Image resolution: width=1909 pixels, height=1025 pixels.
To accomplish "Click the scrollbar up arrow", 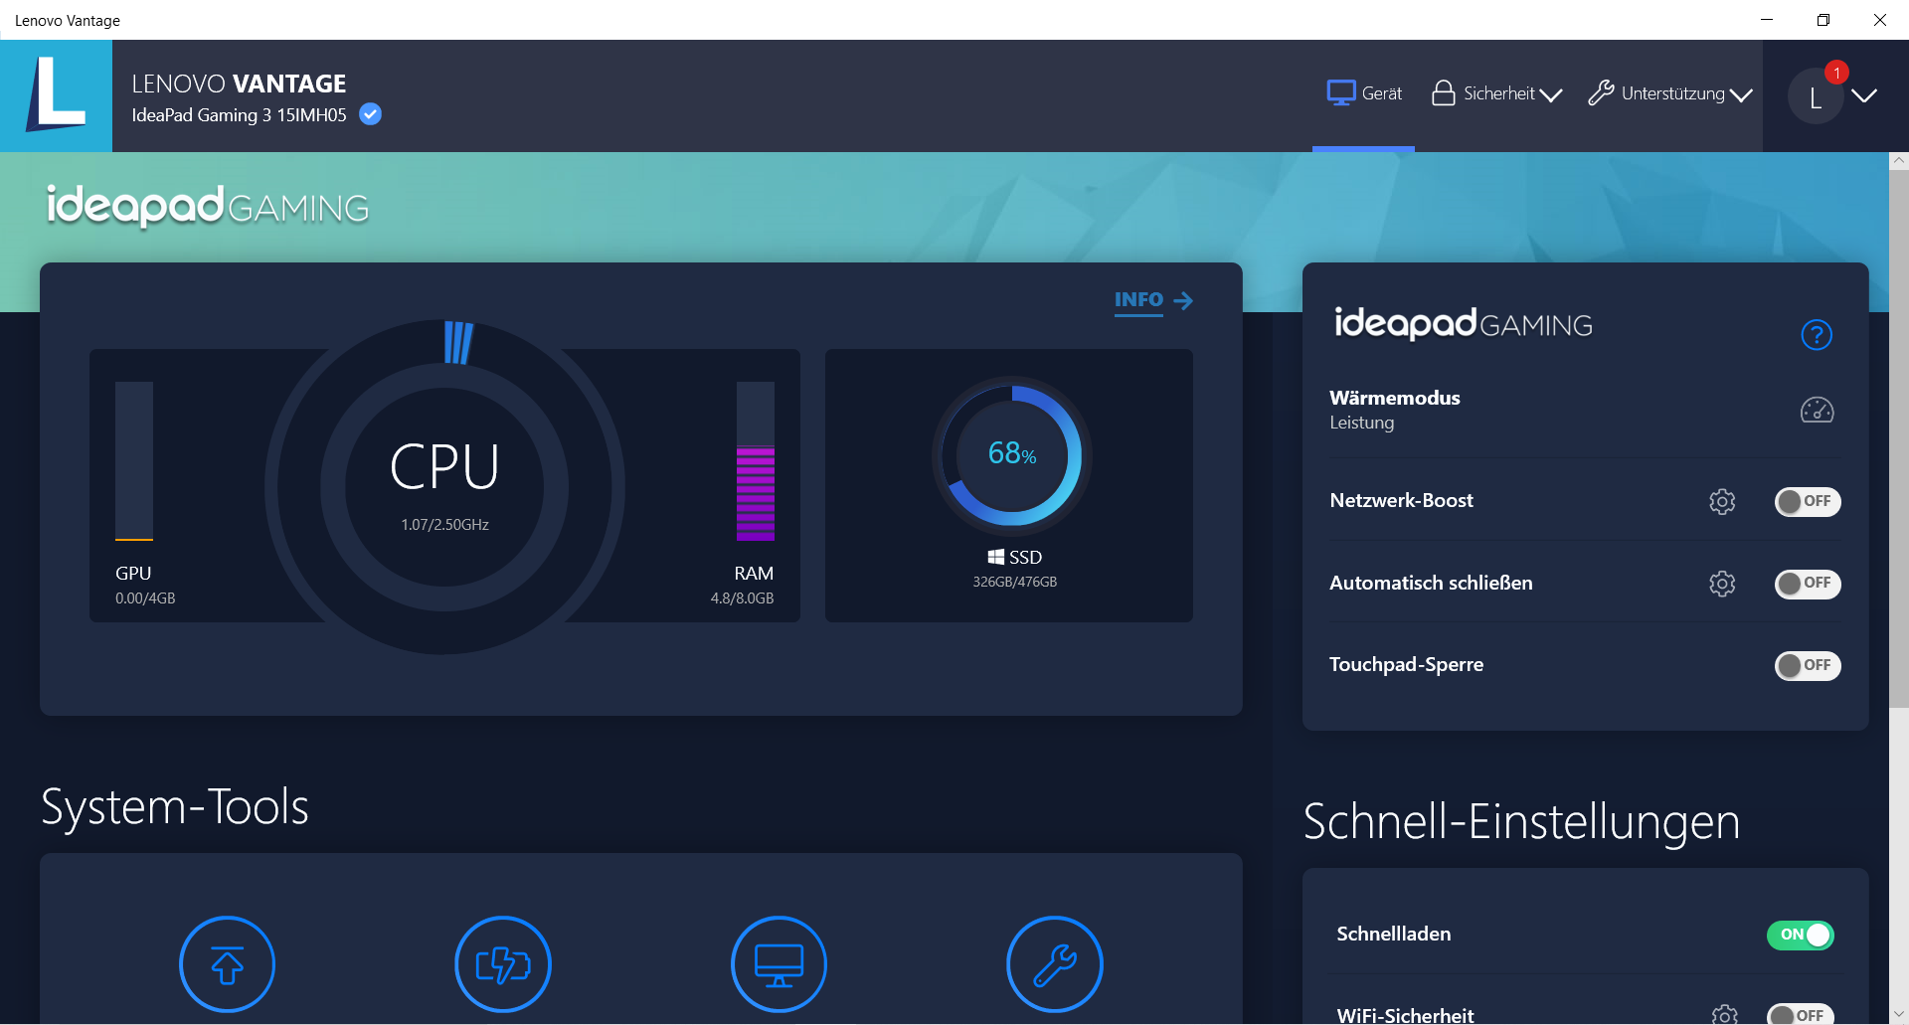I will (1899, 160).
